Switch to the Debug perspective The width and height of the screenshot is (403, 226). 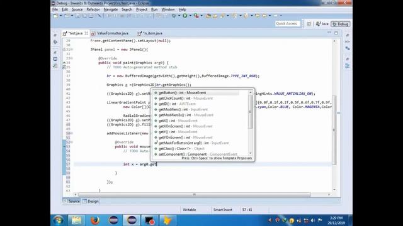pos(341,24)
